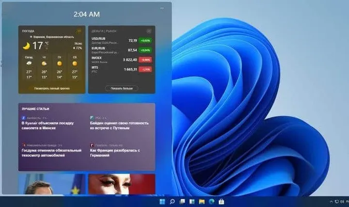The width and height of the screenshot is (349, 207).
Task: Launch File Explorer from the taskbar
Action: coord(202,201)
